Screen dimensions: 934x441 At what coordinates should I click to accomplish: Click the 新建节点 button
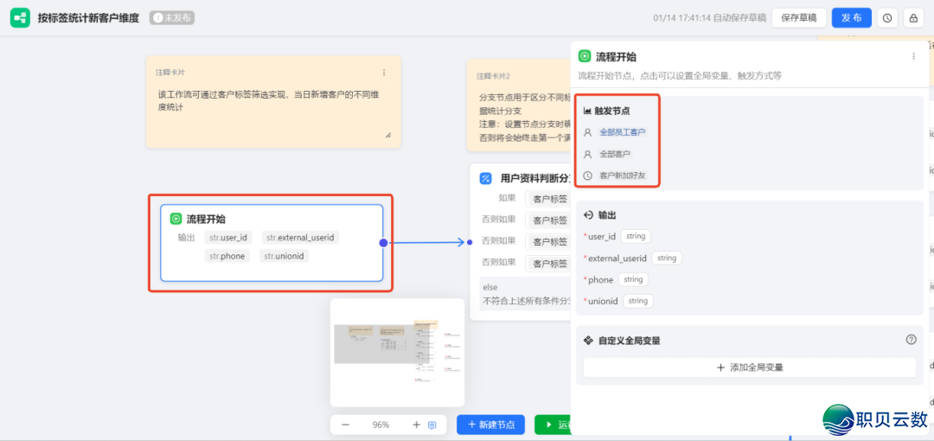[x=490, y=425]
